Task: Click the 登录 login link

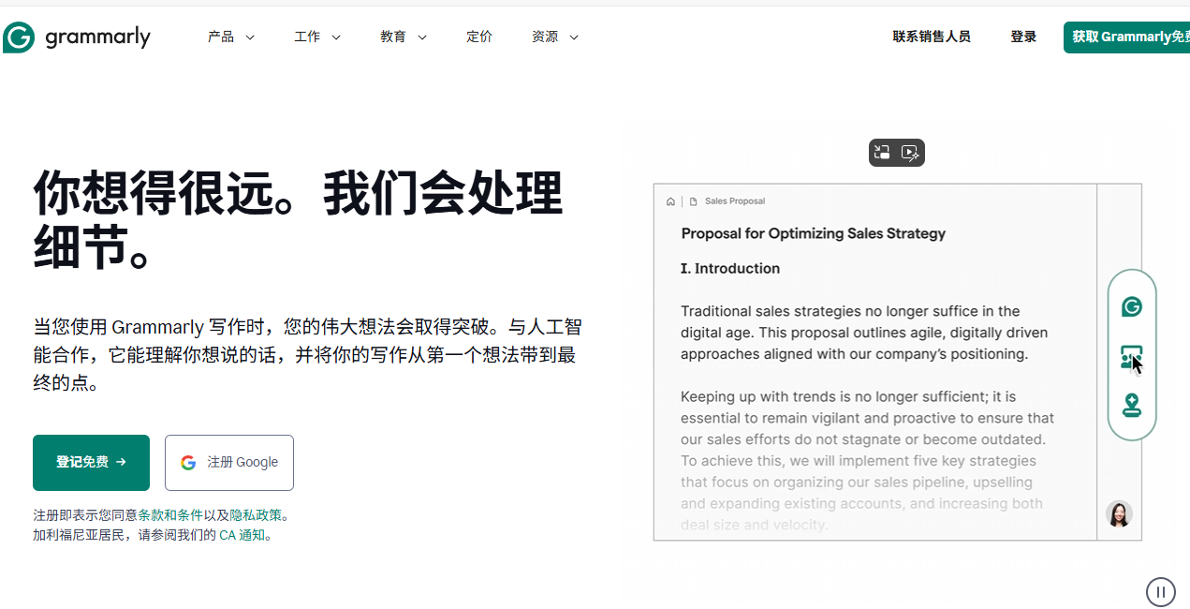Action: click(x=1023, y=37)
